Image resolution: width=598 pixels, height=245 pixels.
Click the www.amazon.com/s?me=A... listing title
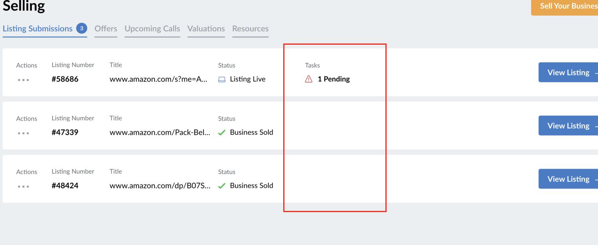158,79
